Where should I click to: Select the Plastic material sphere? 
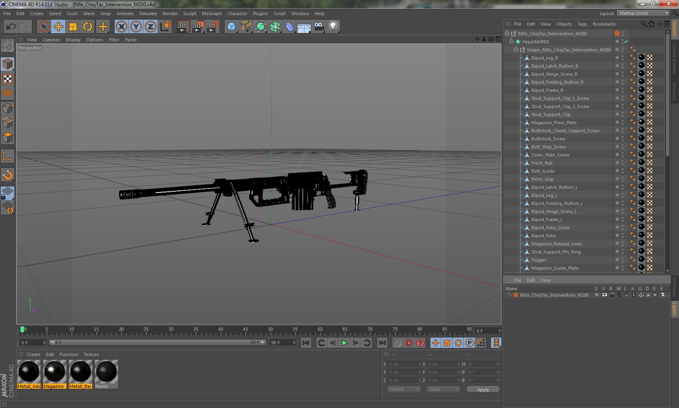click(106, 372)
